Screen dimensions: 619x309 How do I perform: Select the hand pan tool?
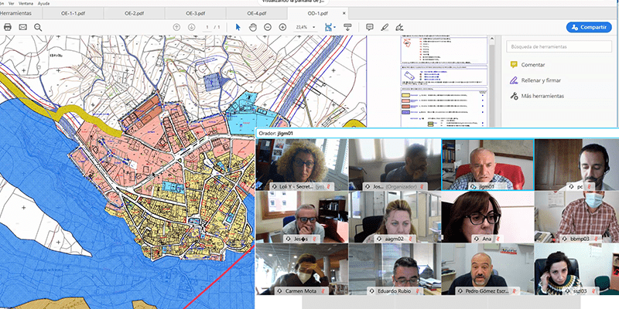coord(253,27)
